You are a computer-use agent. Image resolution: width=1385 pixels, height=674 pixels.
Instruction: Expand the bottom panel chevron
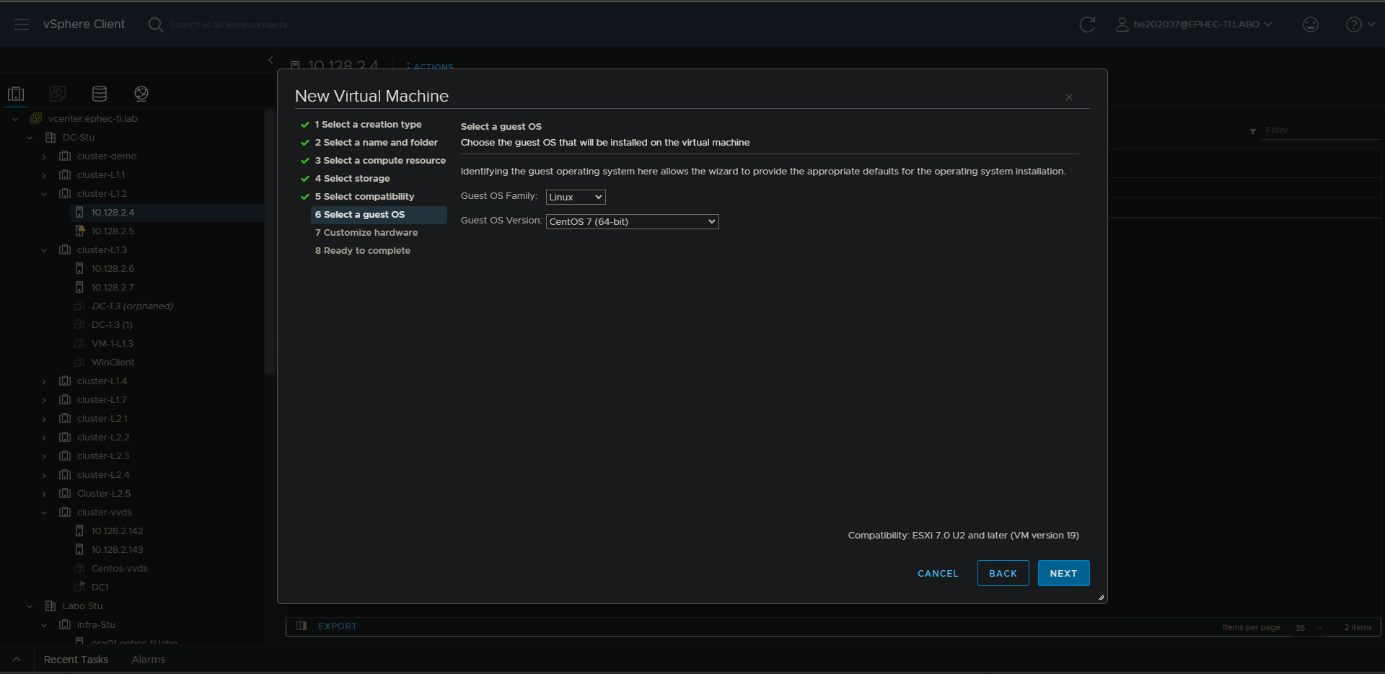tap(17, 660)
